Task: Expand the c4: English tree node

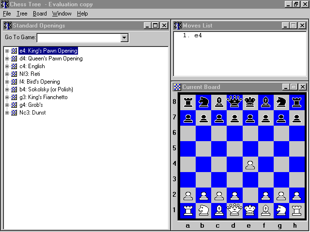Action: click(x=7, y=66)
